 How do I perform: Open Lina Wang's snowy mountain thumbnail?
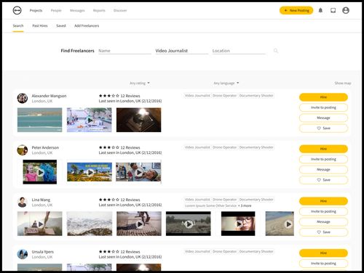point(90,224)
